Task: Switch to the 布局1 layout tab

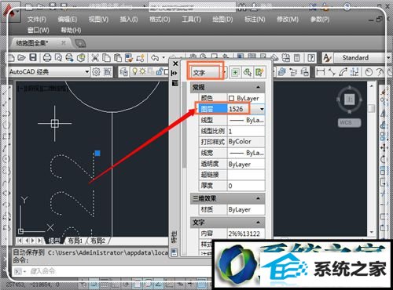Action: (x=75, y=241)
